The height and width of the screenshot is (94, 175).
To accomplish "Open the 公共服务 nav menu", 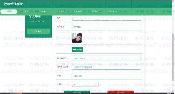I will (x=43, y=11).
